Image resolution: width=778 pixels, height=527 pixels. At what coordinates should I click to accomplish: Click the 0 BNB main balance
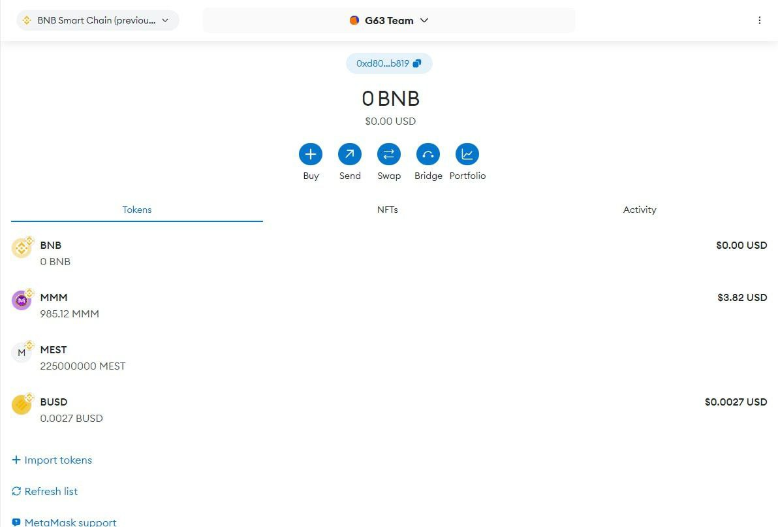(390, 98)
